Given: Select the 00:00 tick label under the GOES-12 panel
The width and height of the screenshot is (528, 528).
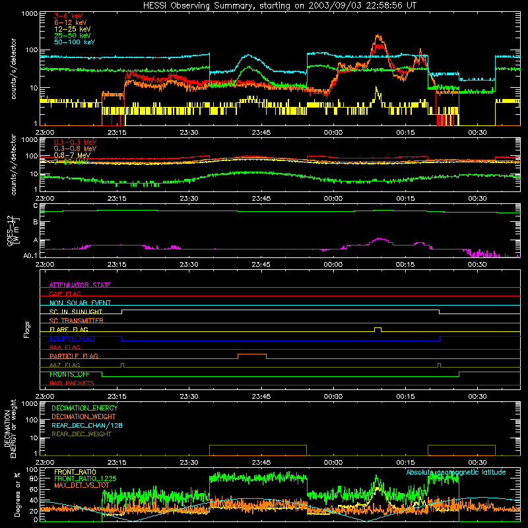Looking at the screenshot, I should point(333,265).
